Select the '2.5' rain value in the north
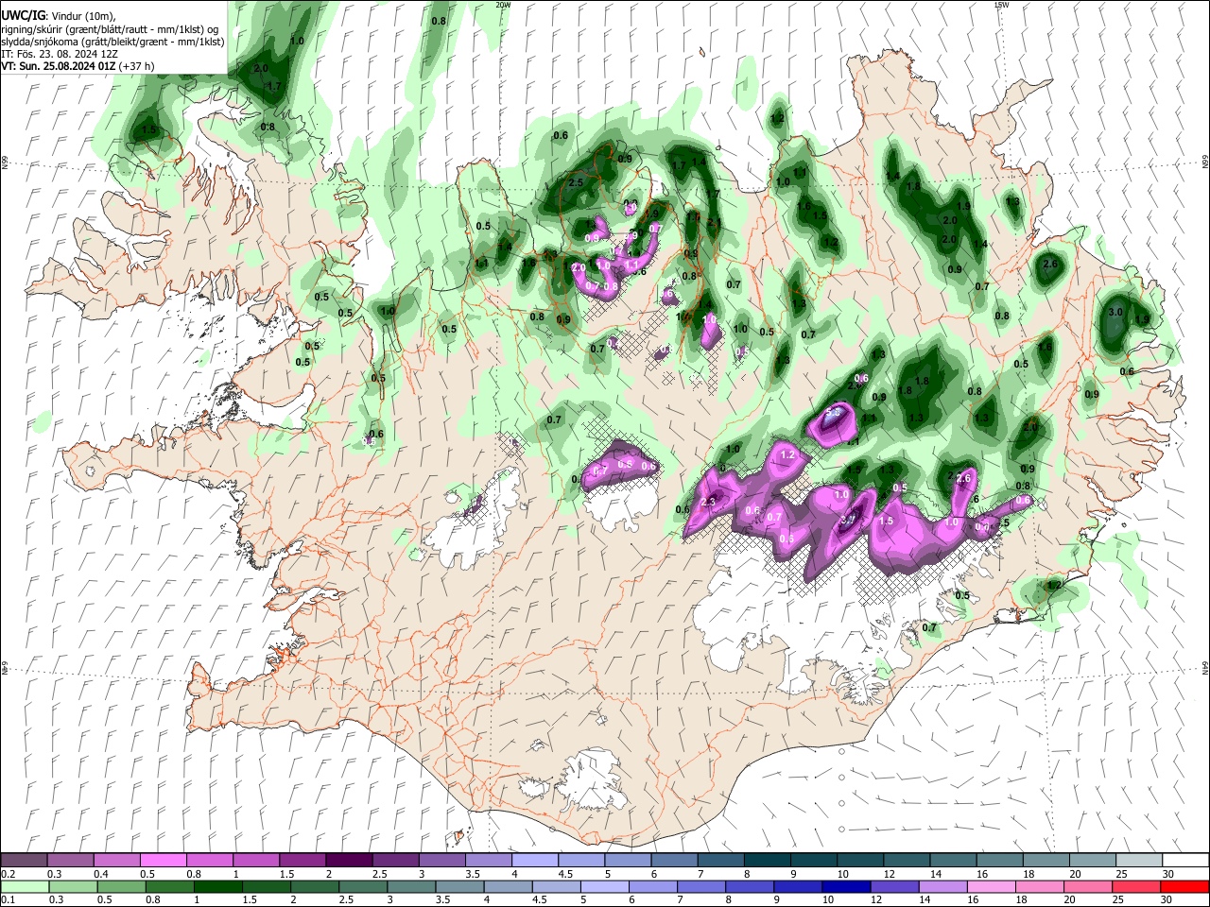The width and height of the screenshot is (1210, 907). [575, 182]
